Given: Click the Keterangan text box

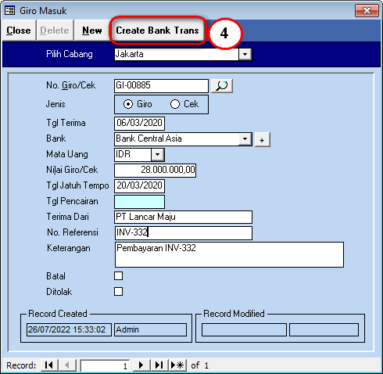Looking at the screenshot, I should (x=229, y=254).
